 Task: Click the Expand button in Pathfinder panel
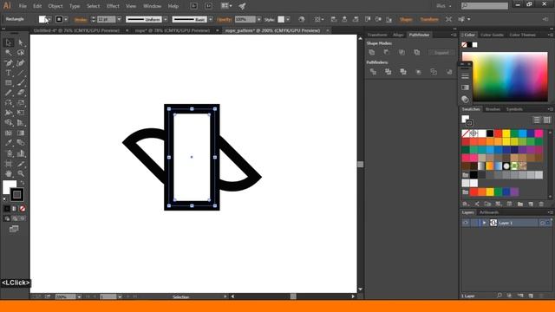click(x=441, y=52)
